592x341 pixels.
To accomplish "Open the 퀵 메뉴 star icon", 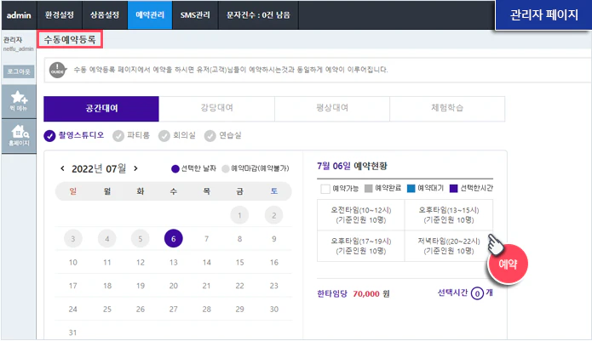I will (x=19, y=101).
